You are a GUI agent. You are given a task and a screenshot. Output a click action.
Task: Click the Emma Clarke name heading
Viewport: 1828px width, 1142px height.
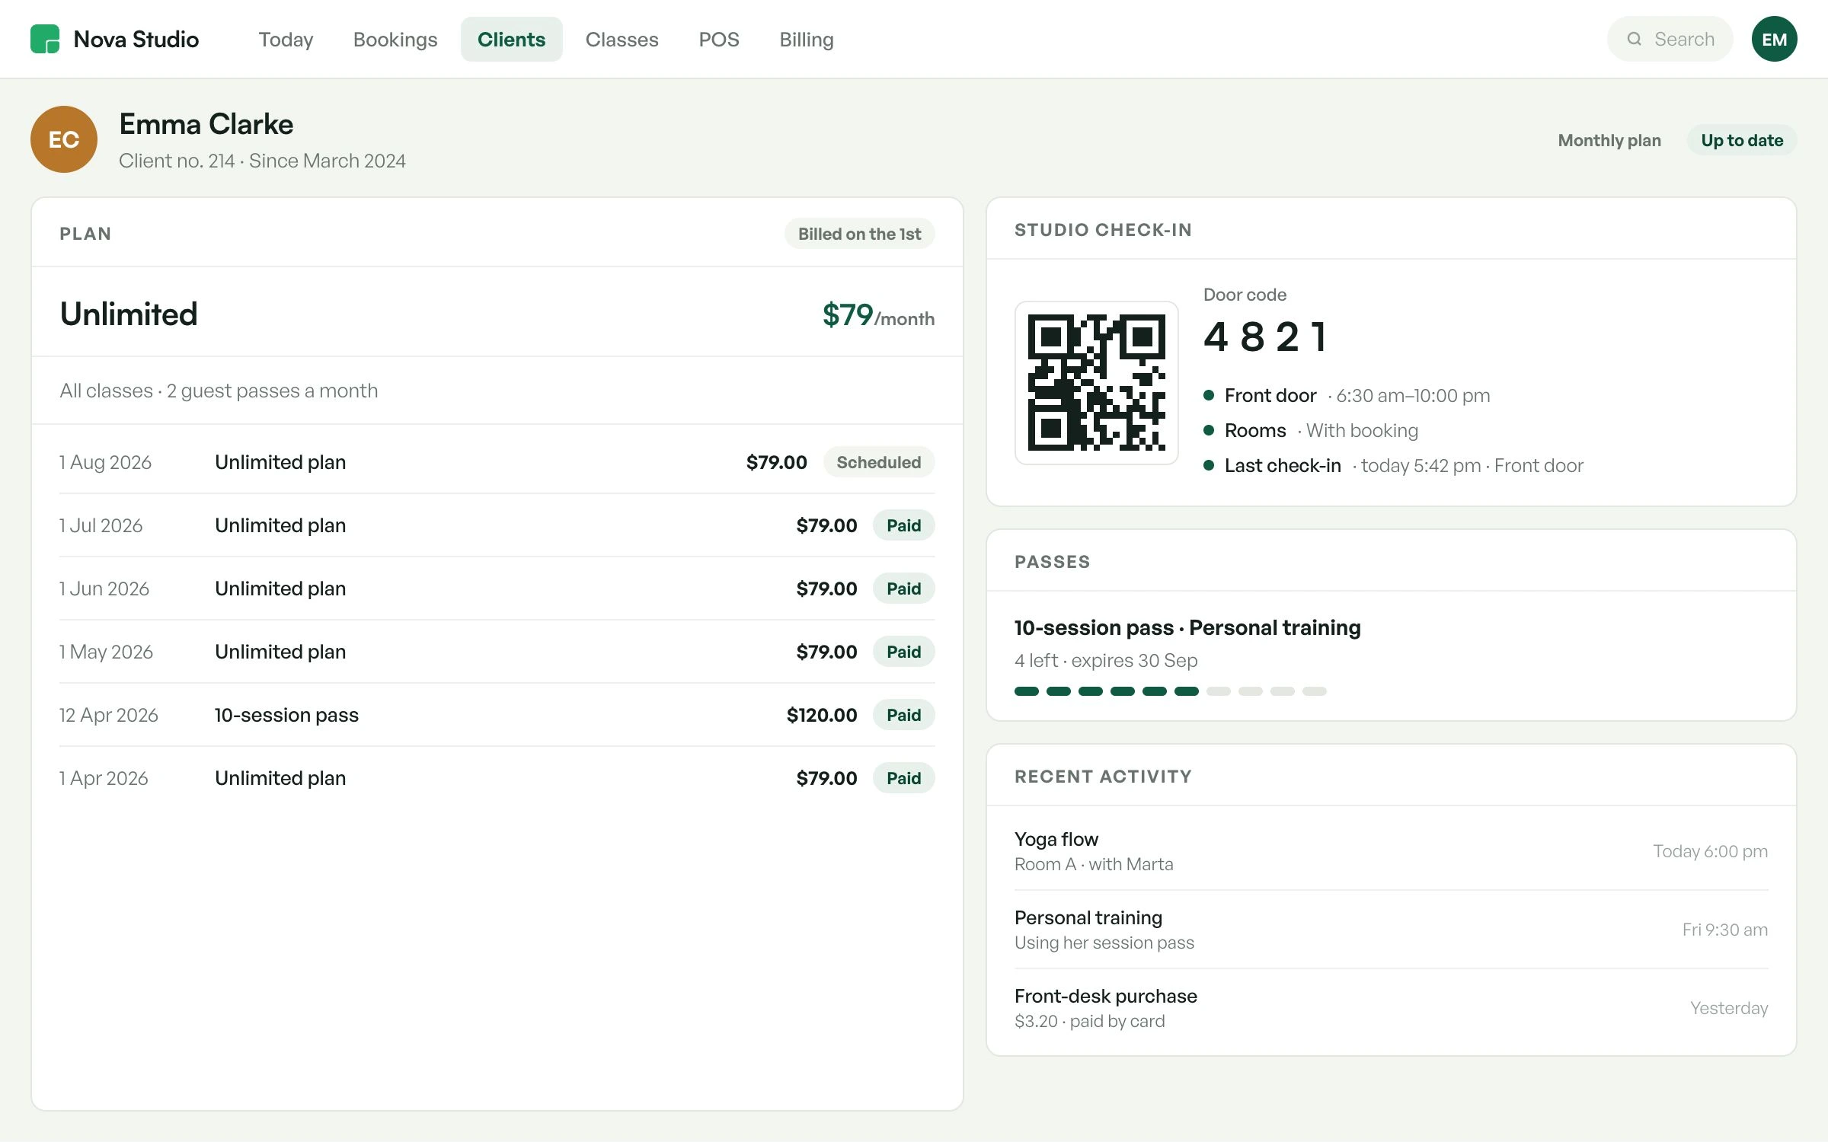pos(206,124)
